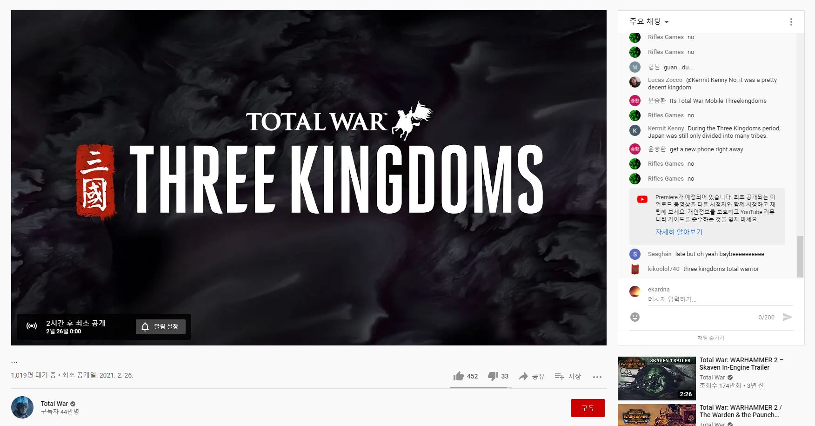Click the thumbs-up like icon
Viewport: 815px width, 426px height.
click(459, 376)
